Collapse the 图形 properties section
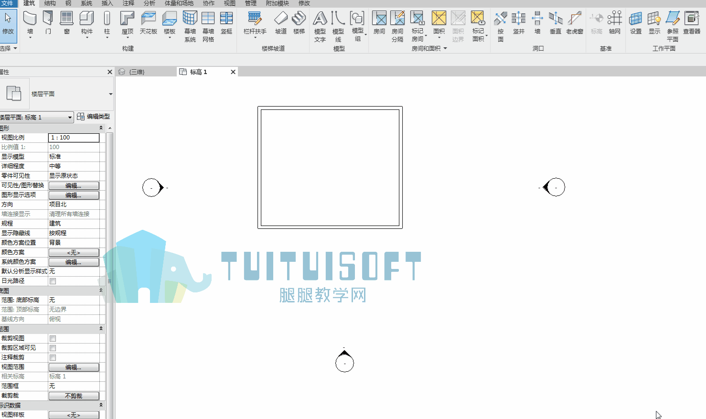Screen dimensions: 706x419 click(101, 128)
